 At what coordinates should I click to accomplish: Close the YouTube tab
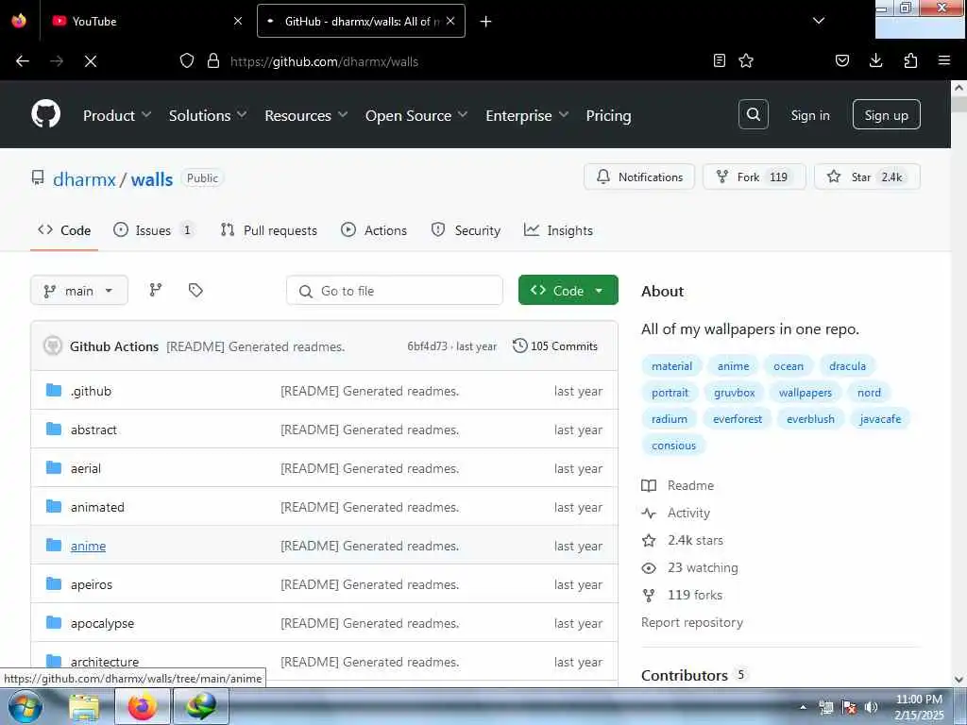pos(237,21)
